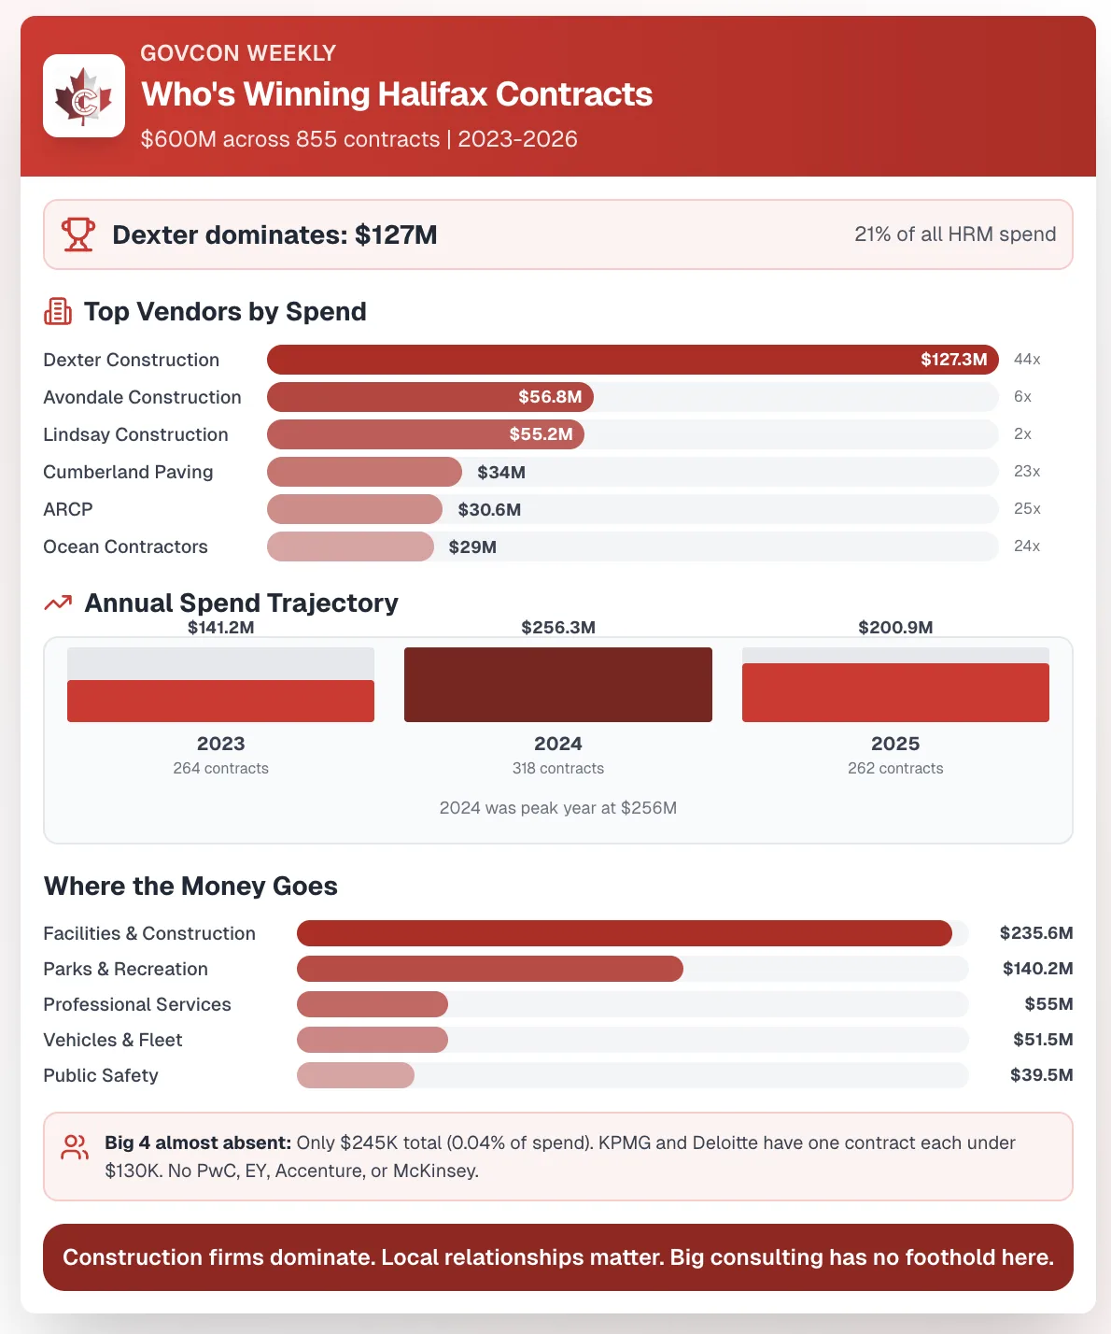Click the 'Who's Winning Halifax Contracts' title
The width and height of the screenshot is (1111, 1334).
(x=397, y=94)
